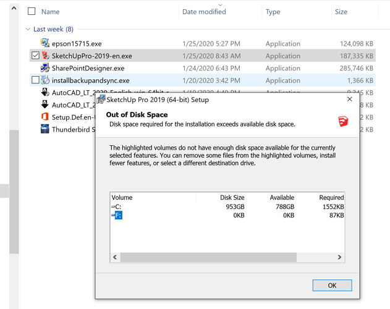Collapse the Last week (8) group
Image resolution: width=390 pixels, height=309 pixels.
pyautogui.click(x=28, y=29)
